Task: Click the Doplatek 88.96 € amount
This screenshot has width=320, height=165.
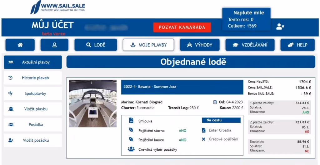Action: click(x=303, y=142)
